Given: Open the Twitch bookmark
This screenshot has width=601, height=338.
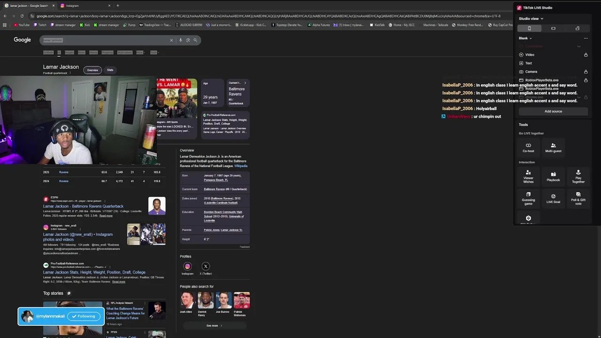Looking at the screenshot, I should point(40,25).
